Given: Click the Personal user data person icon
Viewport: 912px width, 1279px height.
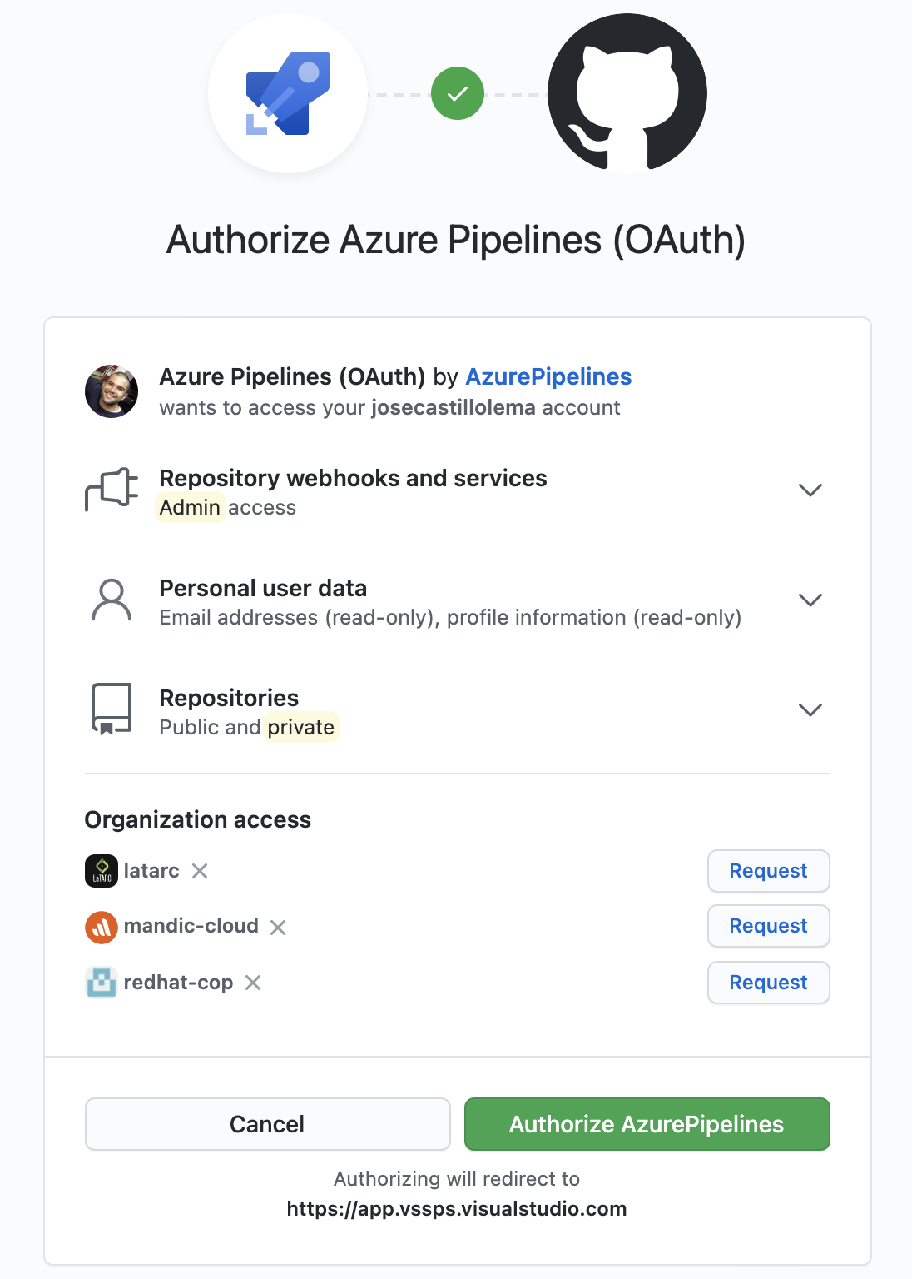Looking at the screenshot, I should (x=112, y=600).
